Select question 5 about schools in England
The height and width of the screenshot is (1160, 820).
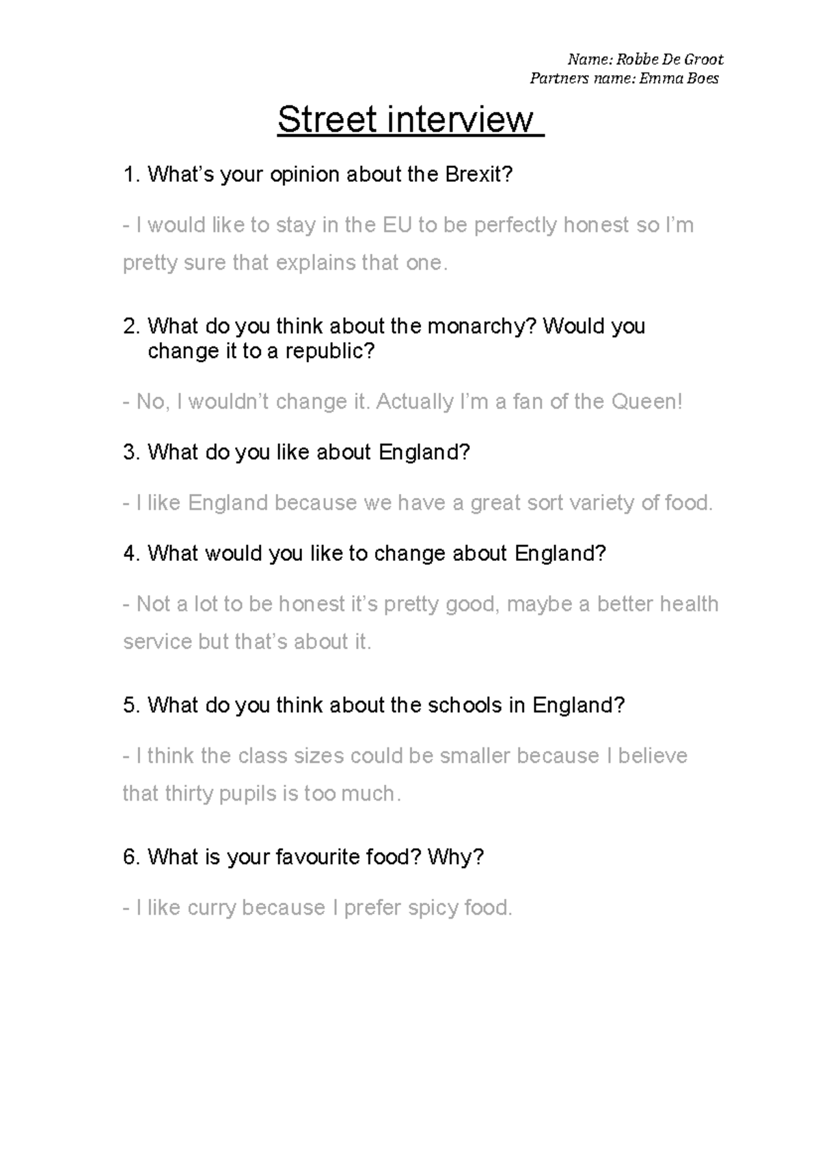pyautogui.click(x=374, y=705)
